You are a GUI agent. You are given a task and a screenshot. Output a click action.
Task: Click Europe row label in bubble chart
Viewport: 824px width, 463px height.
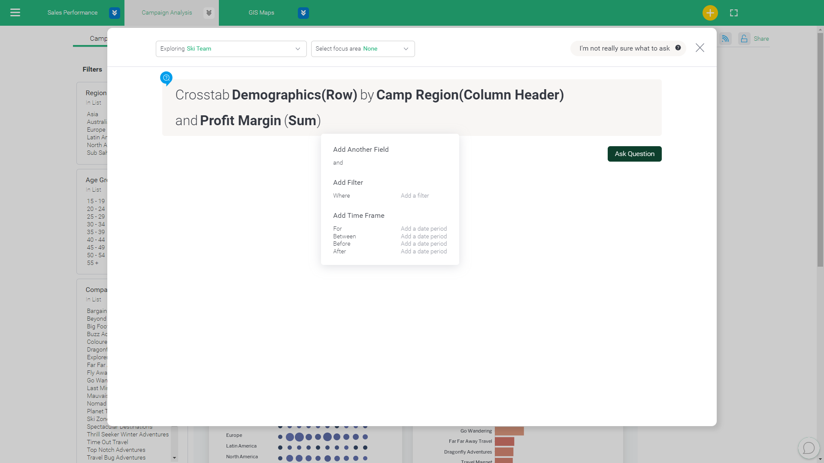(x=234, y=435)
